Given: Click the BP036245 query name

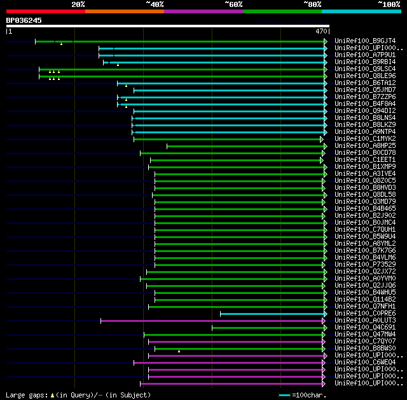Looking at the screenshot, I should click(x=24, y=20).
